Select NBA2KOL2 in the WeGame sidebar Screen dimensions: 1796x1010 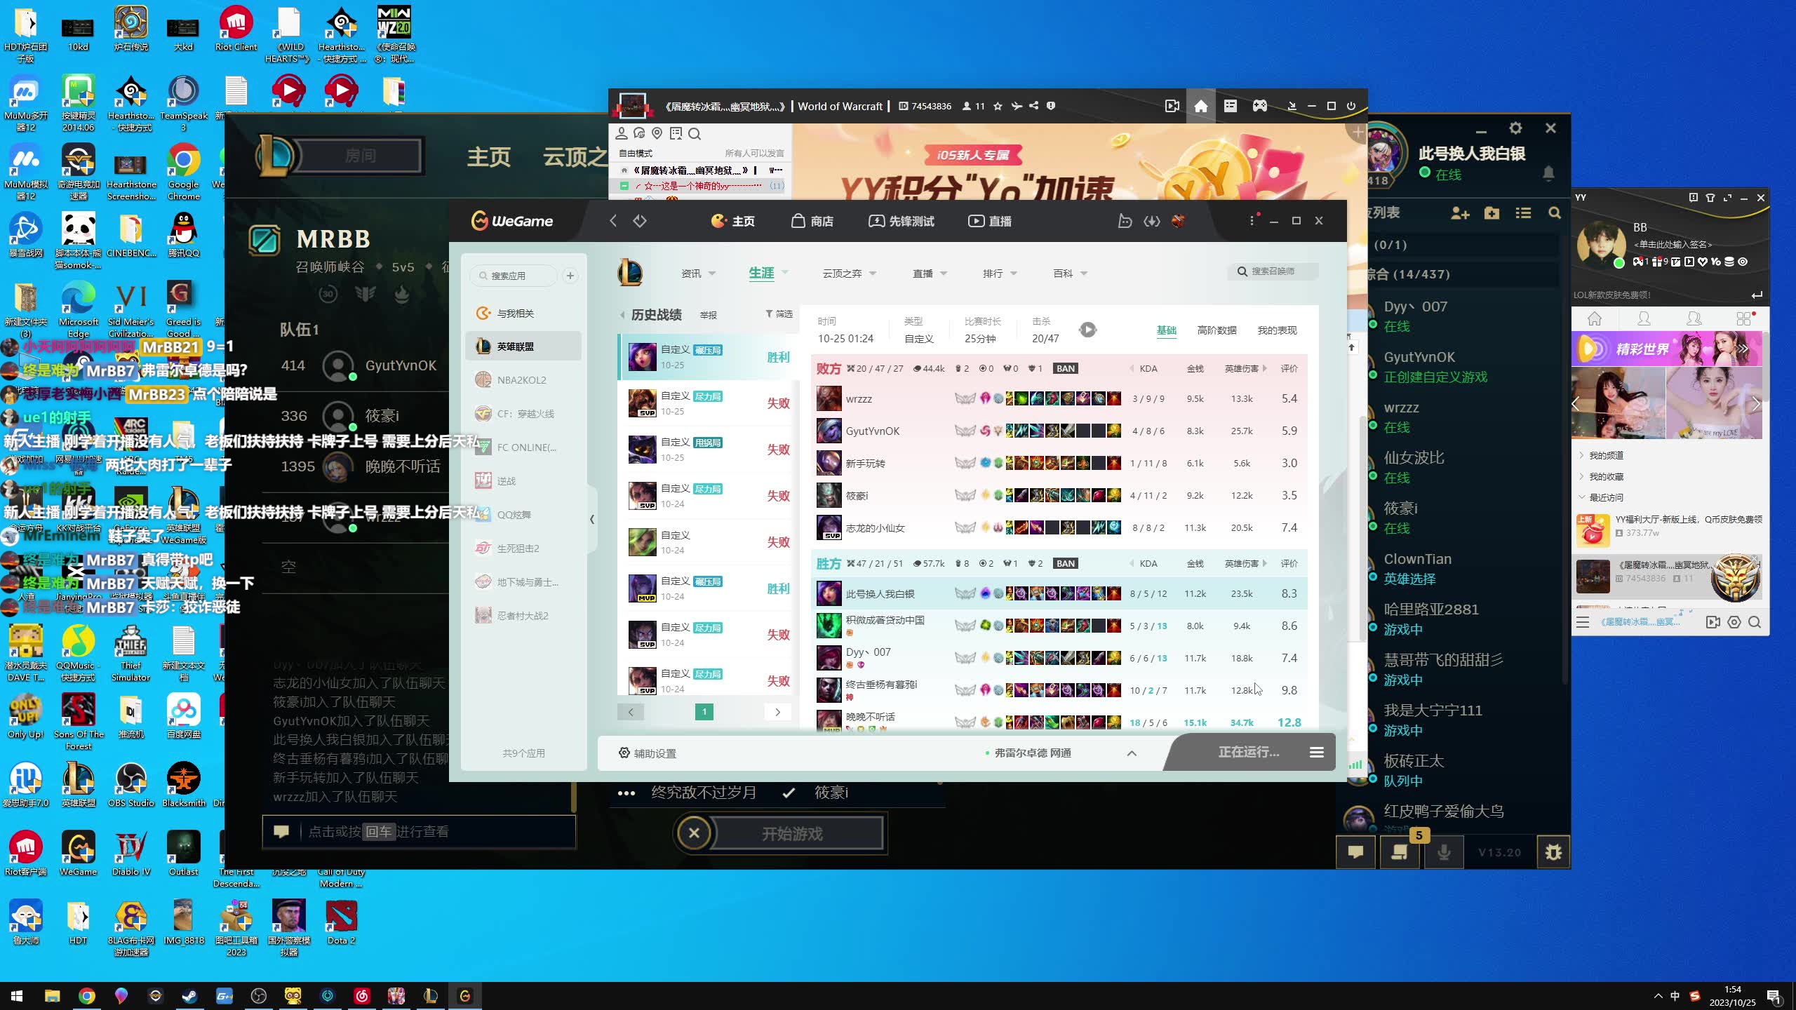(523, 380)
